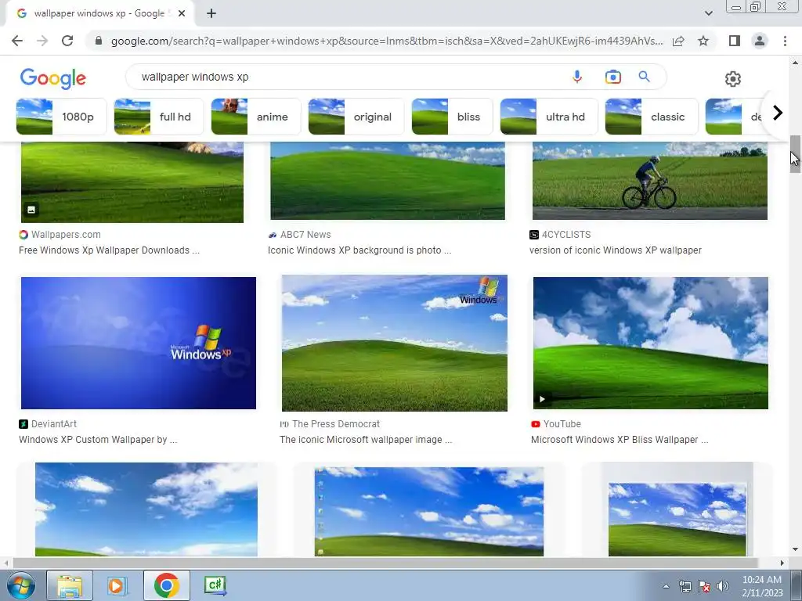Go back to the previous page
This screenshot has width=802, height=601.
tap(17, 41)
